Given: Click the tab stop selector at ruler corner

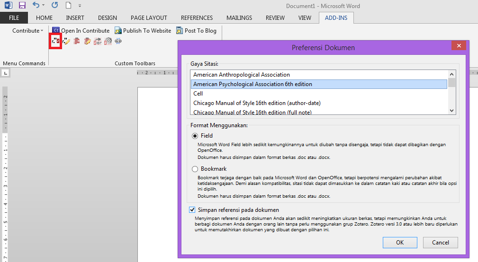Looking at the screenshot, I should tap(6, 73).
